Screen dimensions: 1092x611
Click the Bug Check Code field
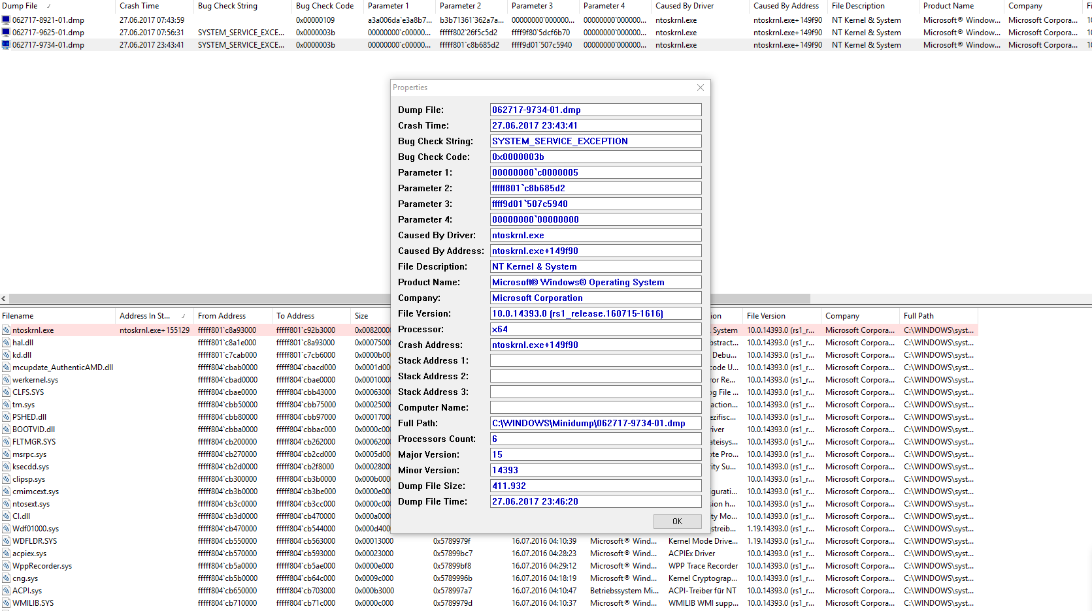point(596,157)
